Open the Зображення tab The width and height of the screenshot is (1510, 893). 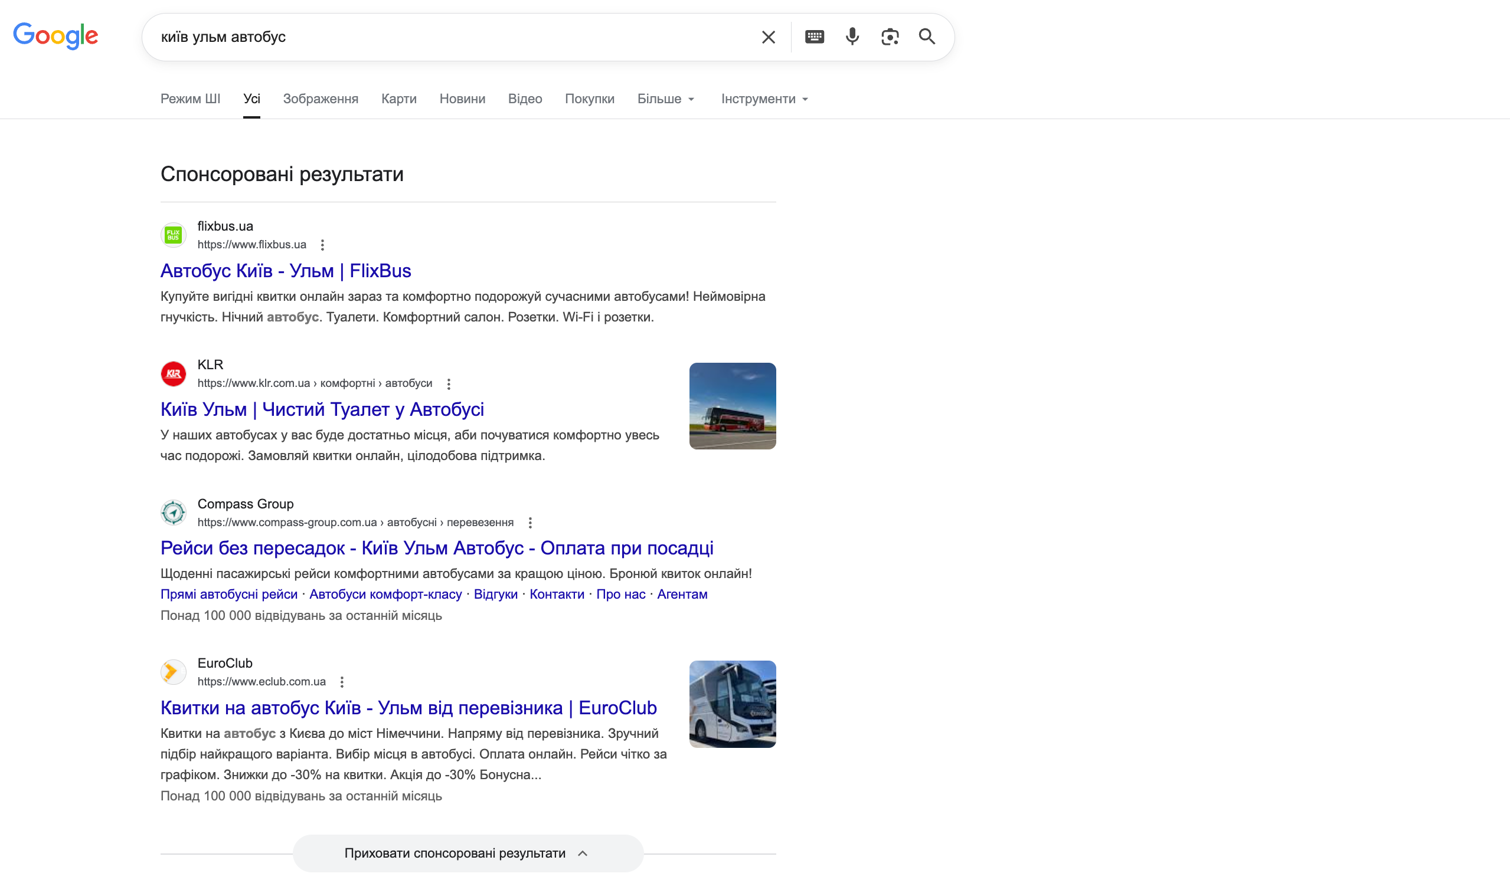click(x=321, y=99)
